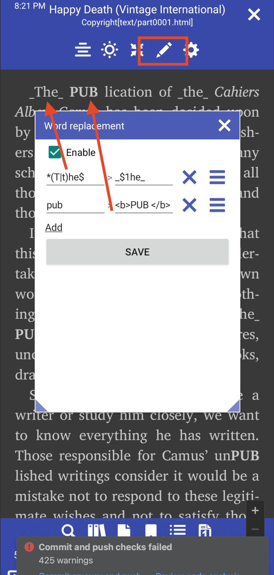Viewport: 274px width, 575px height.
Task: Open the table of contents list icon
Action: coord(178,530)
